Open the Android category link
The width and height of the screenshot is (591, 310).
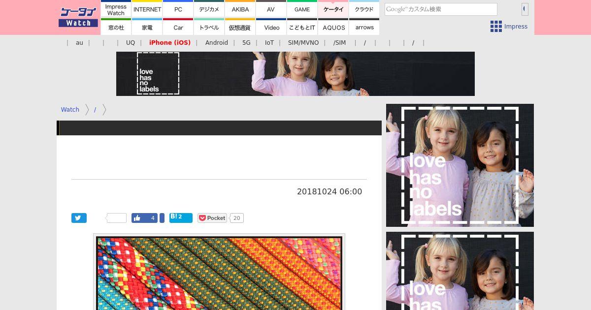click(217, 43)
